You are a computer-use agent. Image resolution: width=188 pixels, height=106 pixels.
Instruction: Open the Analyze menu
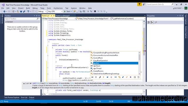(74, 8)
